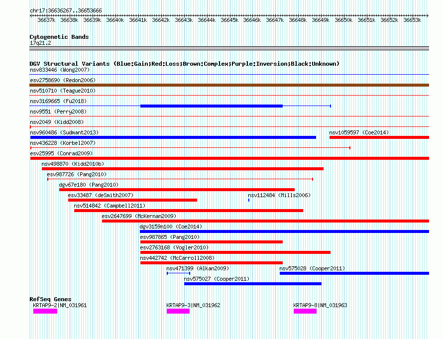The image size is (443, 339).
Task: Open KRTAP9-2|NM_031961 gene label
Action: [60, 305]
